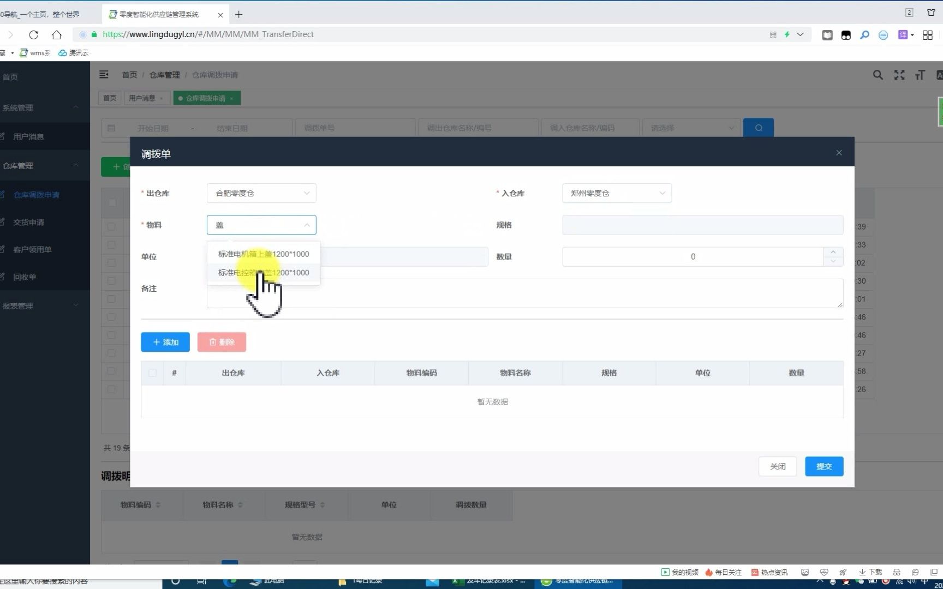The image size is (943, 589).
Task: Close the 调拨单 dialog with the X icon
Action: (839, 153)
